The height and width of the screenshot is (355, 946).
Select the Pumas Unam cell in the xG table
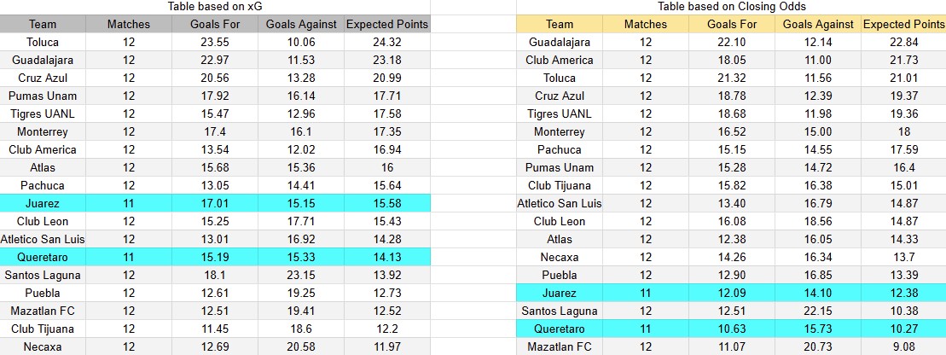[x=43, y=96]
